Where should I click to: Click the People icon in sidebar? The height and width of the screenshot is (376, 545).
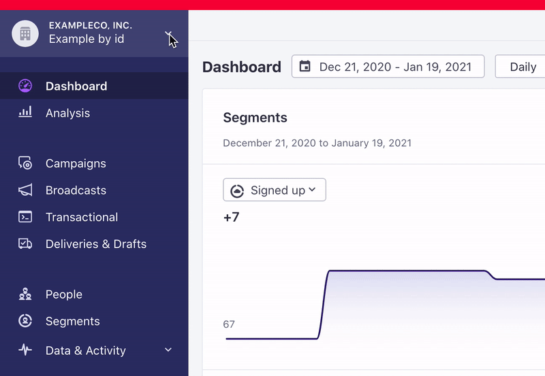click(25, 294)
